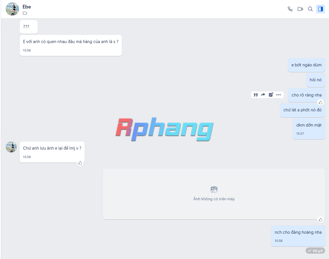Click the broken image icon in placeholder
Screen dimensions: 329x259
(214, 189)
